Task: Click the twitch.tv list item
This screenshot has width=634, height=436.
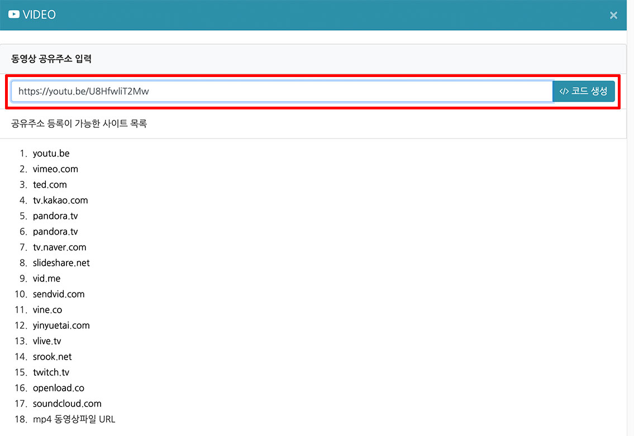Action: pyautogui.click(x=51, y=372)
